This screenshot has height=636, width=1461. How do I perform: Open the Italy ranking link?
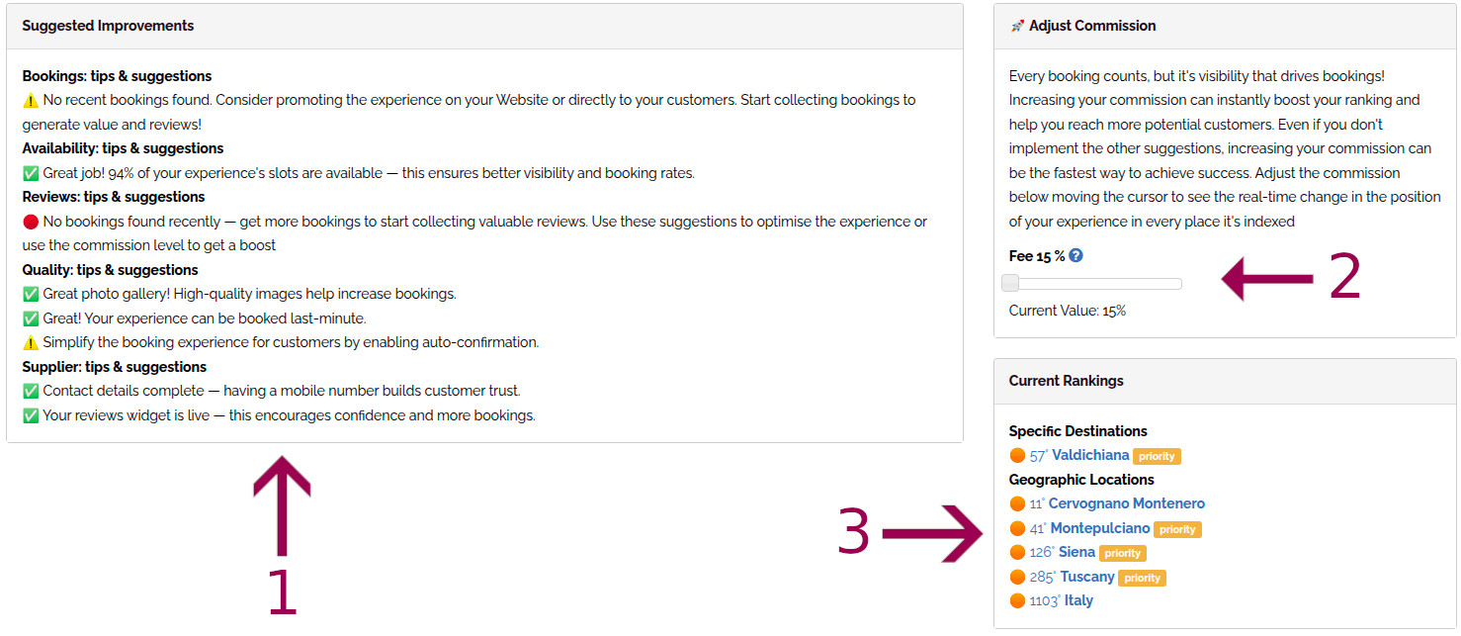click(x=1078, y=600)
